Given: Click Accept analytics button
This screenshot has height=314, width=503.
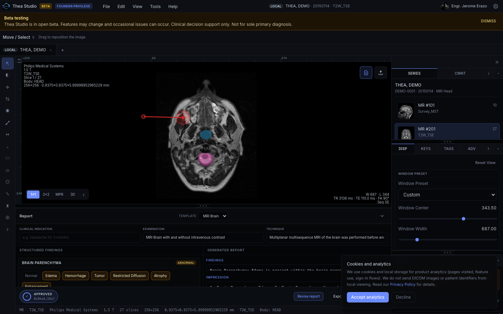Looking at the screenshot, I should (367, 297).
